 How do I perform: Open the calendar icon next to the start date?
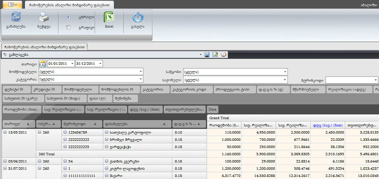tap(43, 64)
